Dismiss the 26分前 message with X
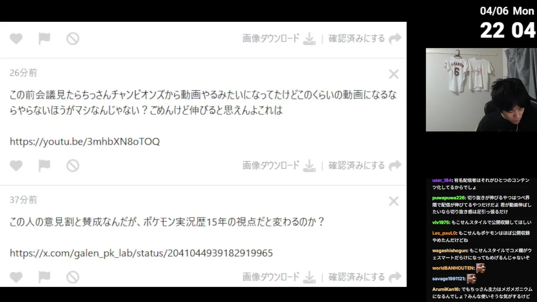537x302 pixels. coord(394,74)
